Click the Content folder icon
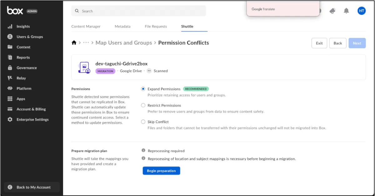 pos(10,47)
